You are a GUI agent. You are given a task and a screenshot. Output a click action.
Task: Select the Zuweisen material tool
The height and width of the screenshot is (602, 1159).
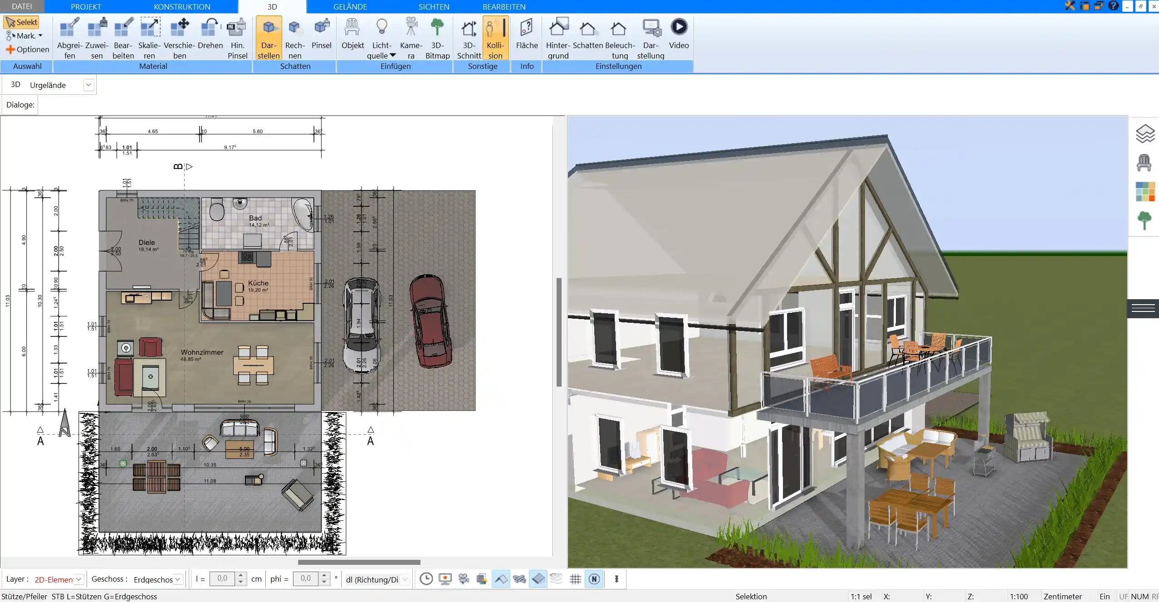97,38
